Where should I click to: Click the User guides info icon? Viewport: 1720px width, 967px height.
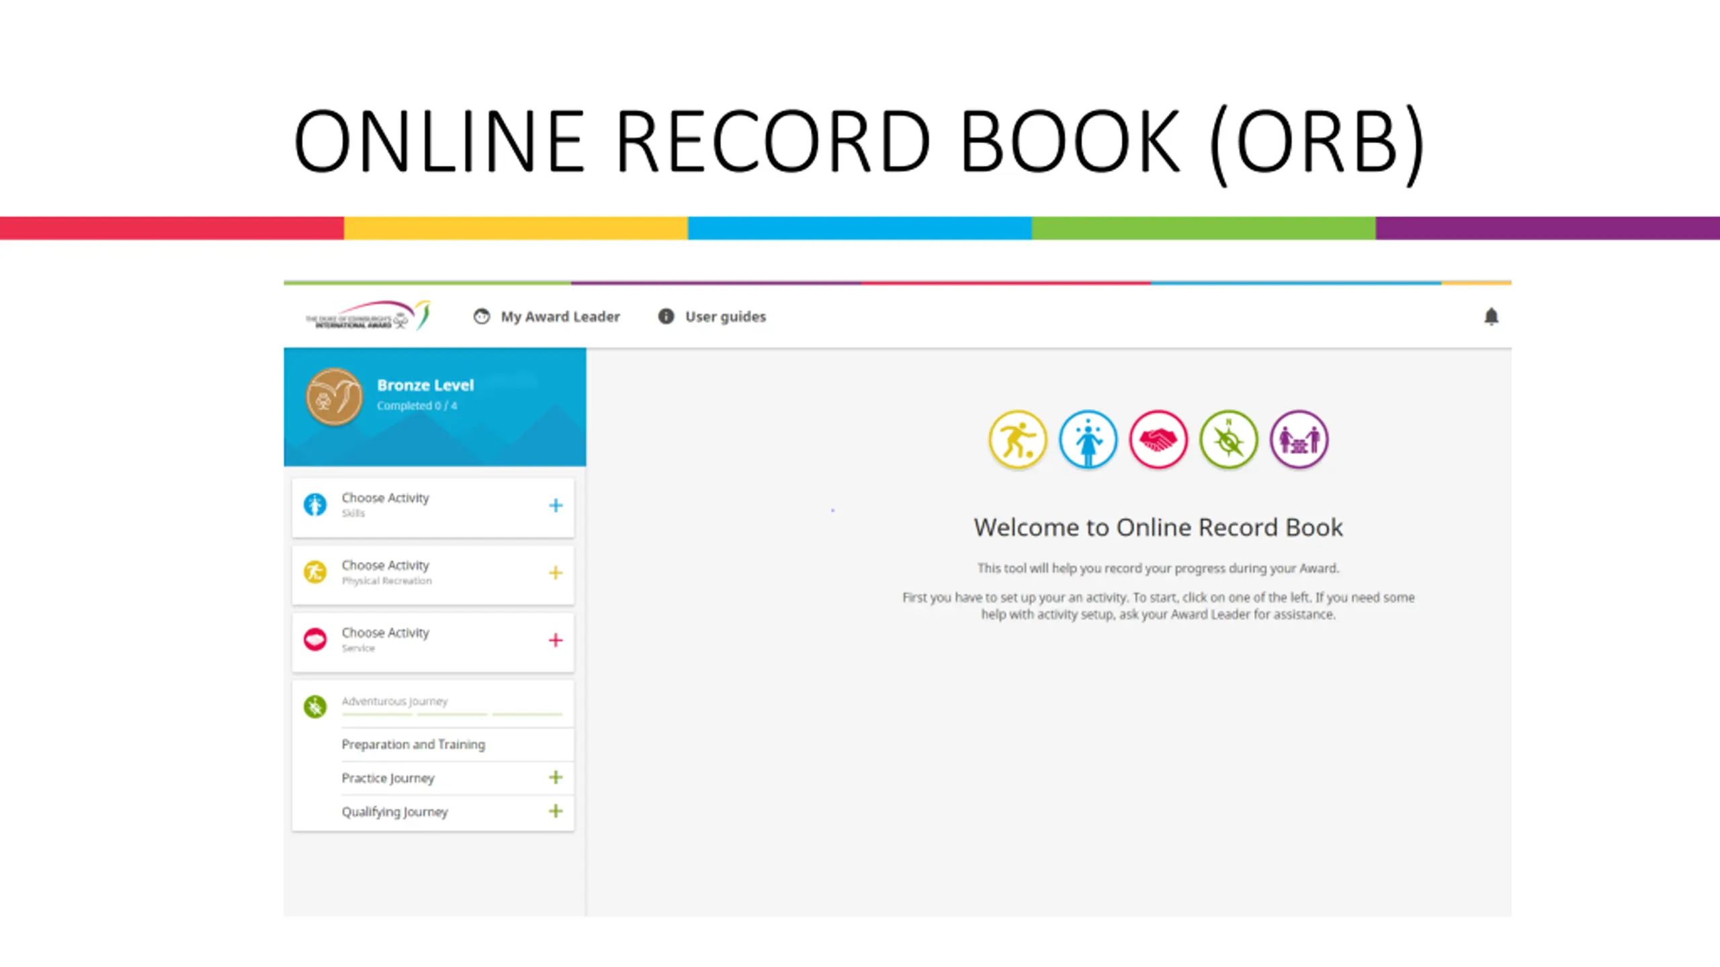click(x=666, y=316)
